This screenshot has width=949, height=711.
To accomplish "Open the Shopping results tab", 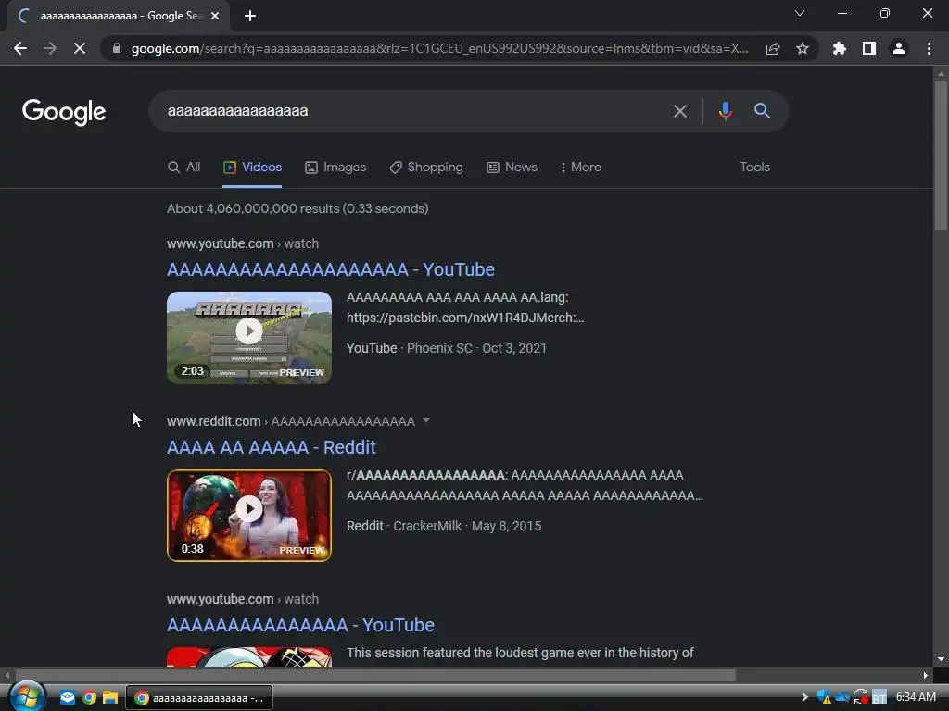I will click(x=426, y=168).
